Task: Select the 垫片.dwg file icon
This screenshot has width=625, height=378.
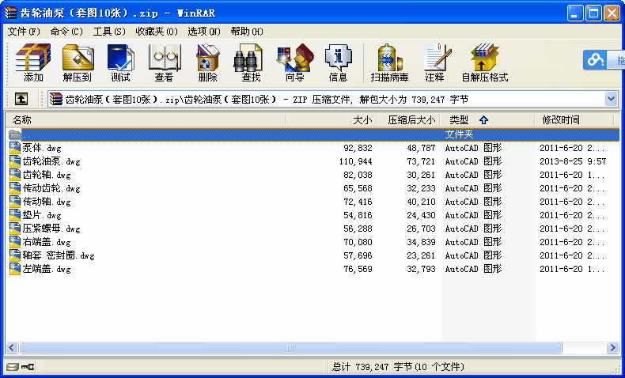Action: [15, 215]
